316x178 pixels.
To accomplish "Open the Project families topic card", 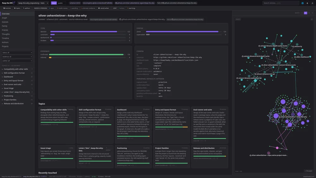I will 172,157.
